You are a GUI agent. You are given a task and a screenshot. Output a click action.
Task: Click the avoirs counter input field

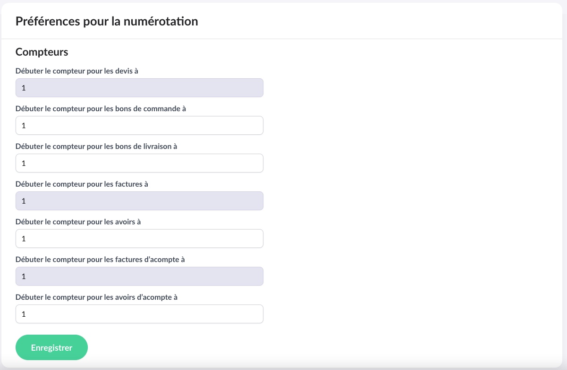pyautogui.click(x=139, y=238)
